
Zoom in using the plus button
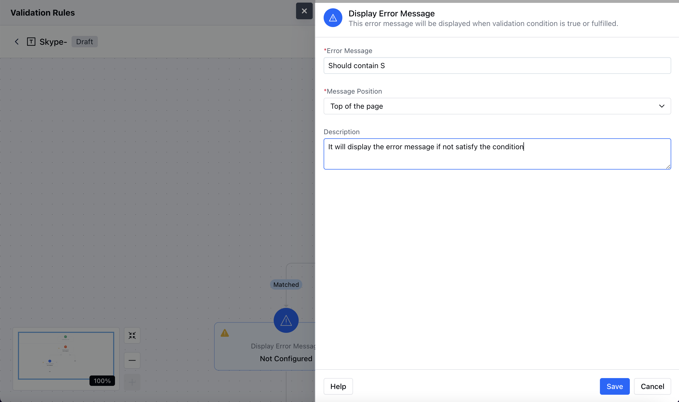tap(132, 382)
